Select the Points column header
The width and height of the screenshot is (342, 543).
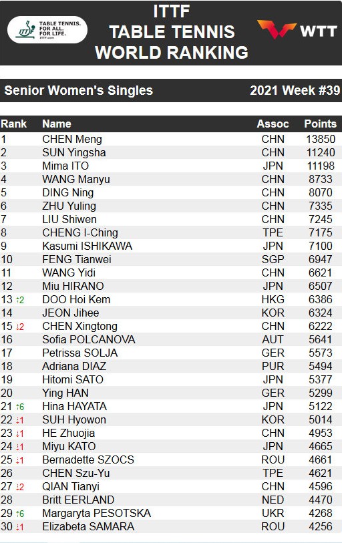(x=320, y=124)
